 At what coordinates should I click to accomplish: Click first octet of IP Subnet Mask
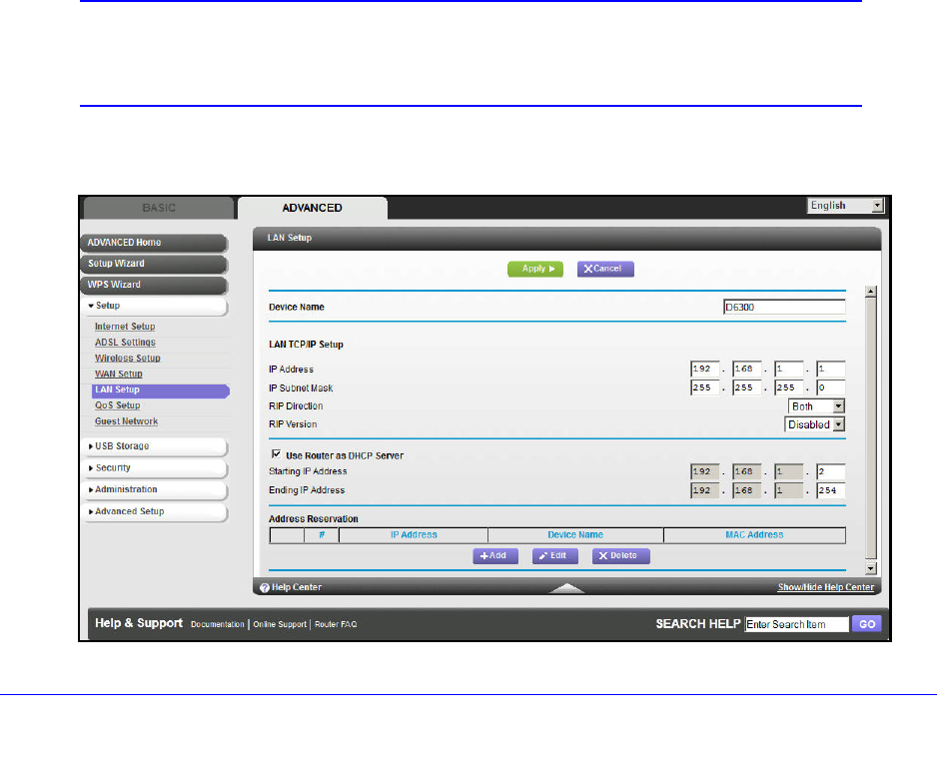click(704, 387)
